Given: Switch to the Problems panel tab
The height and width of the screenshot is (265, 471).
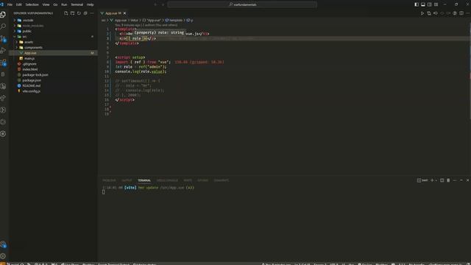Looking at the screenshot, I should tap(109, 180).
